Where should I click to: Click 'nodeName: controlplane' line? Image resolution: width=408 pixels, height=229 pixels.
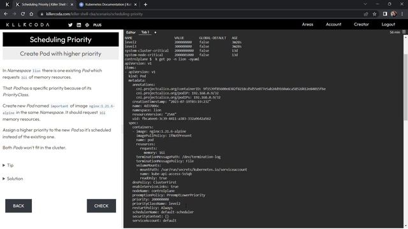click(x=153, y=191)
